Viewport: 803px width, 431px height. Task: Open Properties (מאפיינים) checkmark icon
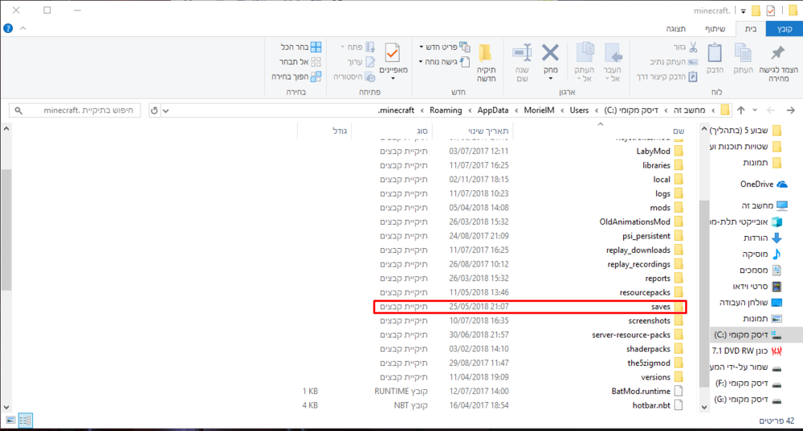(x=393, y=59)
